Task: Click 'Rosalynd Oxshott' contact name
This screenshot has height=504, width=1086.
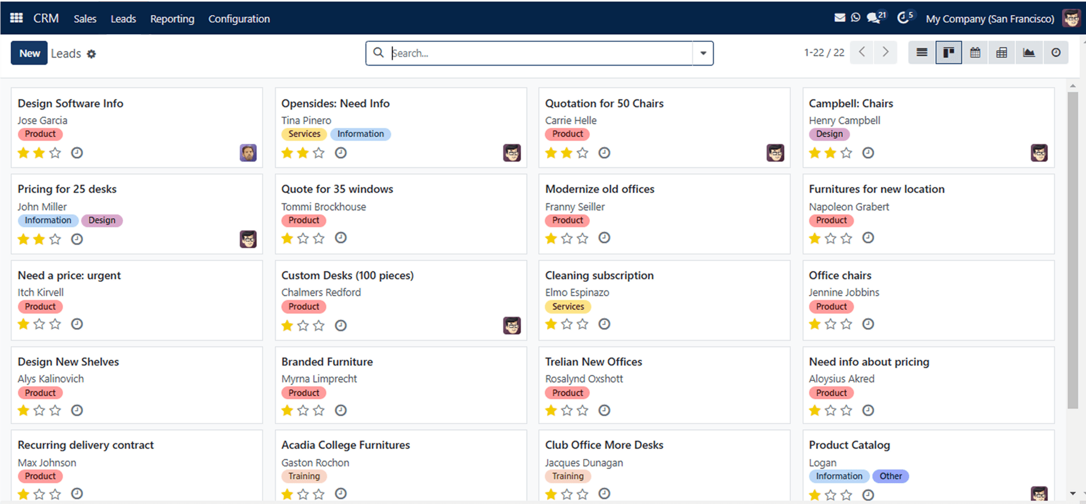Action: point(584,379)
